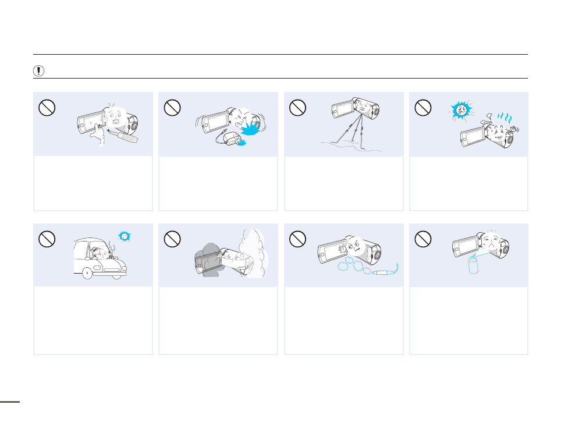
Task: Click prohibition sign beside overheated sun camcorder
Action: click(x=423, y=107)
